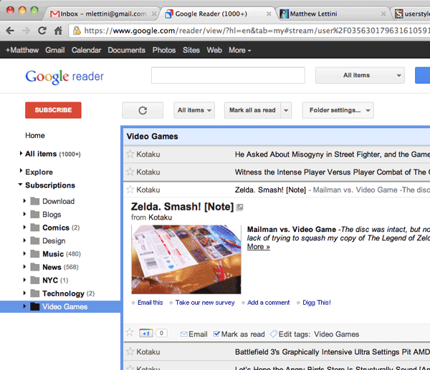Click the Comics folder icon
The width and height of the screenshot is (430, 370).
click(x=35, y=228)
